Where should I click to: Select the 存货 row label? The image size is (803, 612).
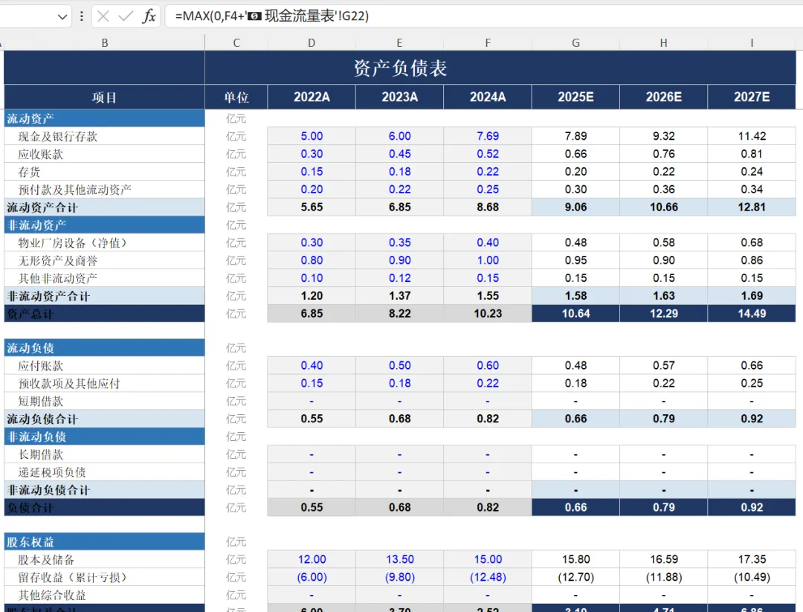105,172
